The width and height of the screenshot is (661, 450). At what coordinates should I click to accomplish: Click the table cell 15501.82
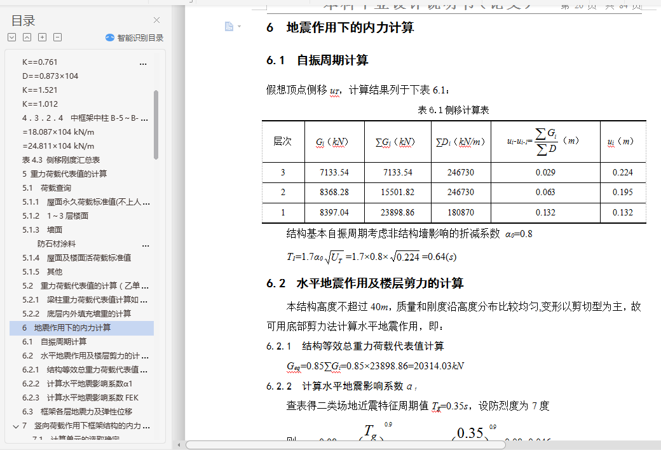tap(397, 193)
